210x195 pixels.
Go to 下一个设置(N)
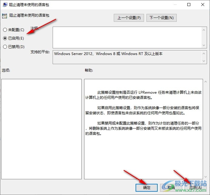pyautogui.click(x=162, y=18)
